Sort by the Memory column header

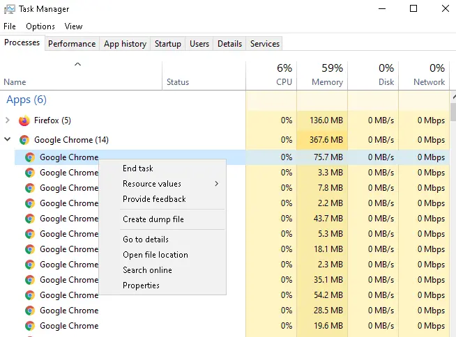tap(322, 75)
